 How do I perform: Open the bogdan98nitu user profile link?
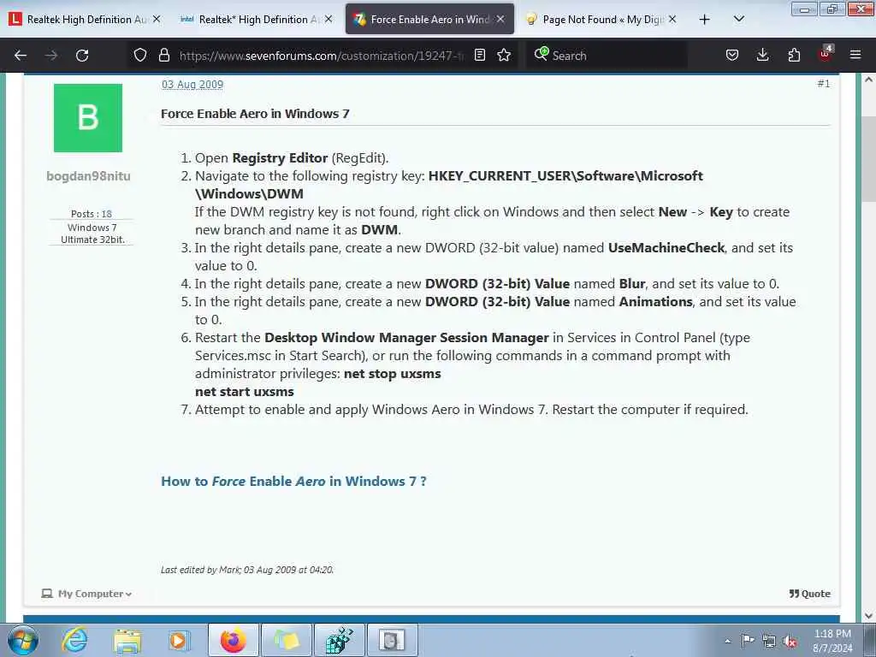[88, 176]
